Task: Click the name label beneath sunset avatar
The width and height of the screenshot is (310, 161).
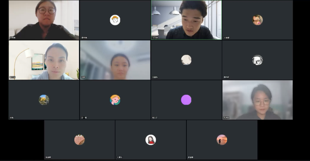Action: [191, 158]
